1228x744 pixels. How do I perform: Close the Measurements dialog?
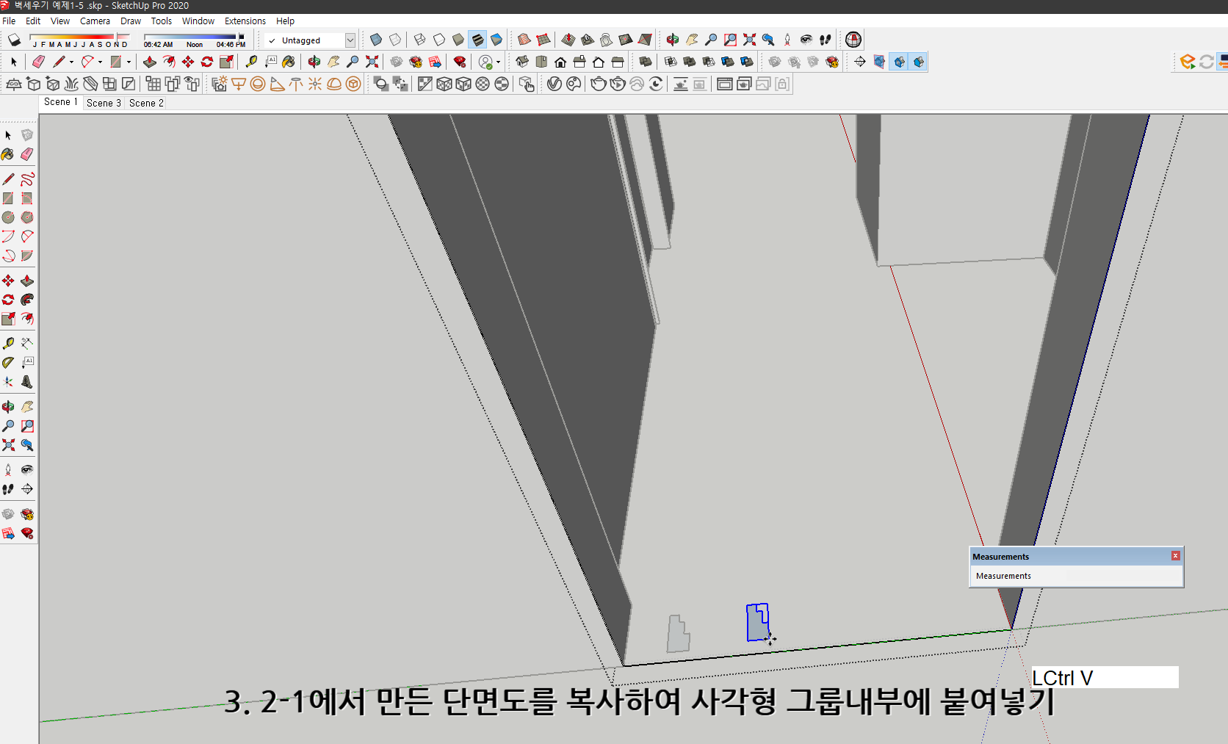[1176, 556]
